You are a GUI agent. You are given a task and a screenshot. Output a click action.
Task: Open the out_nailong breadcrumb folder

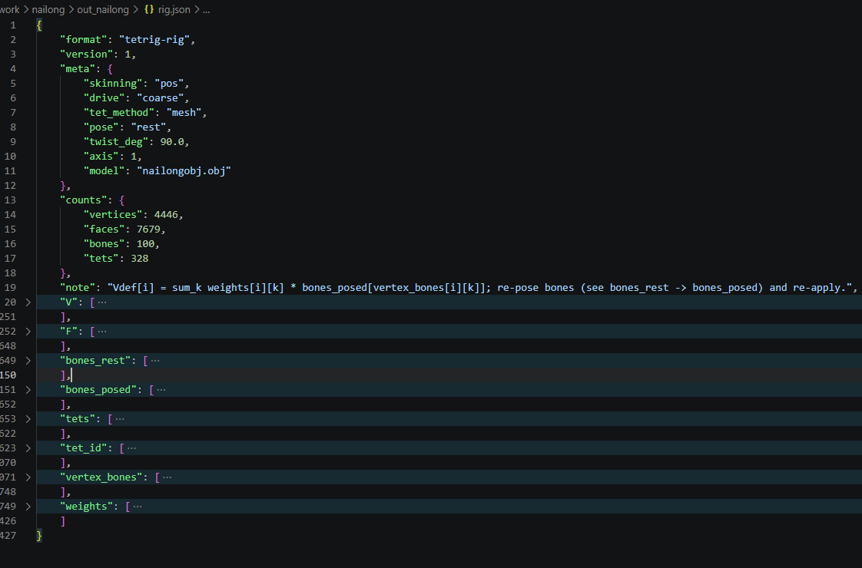pyautogui.click(x=103, y=9)
